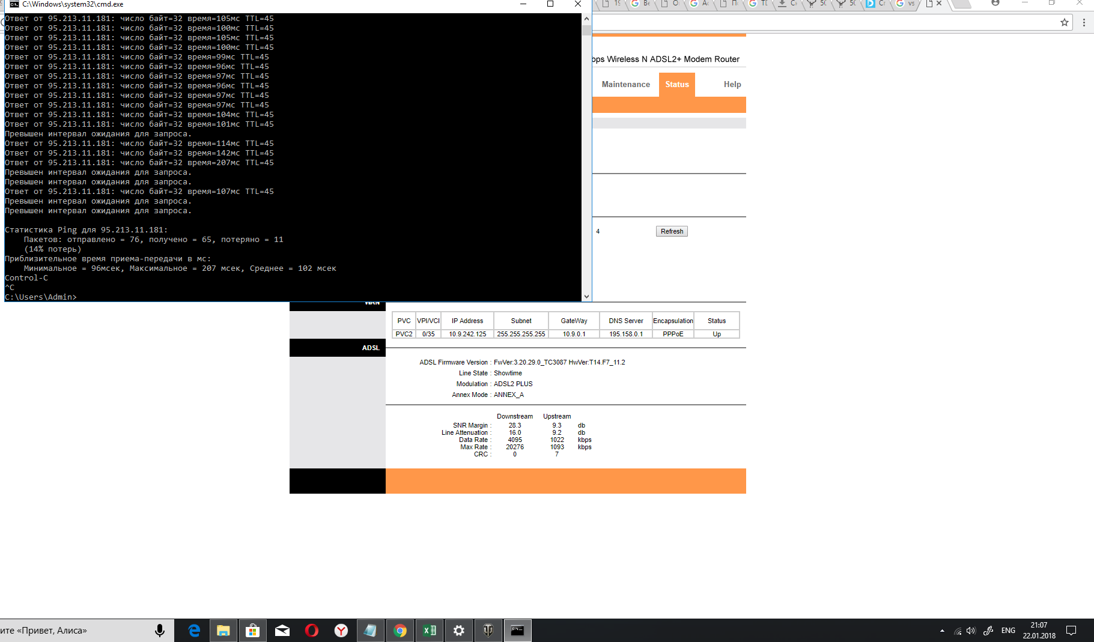1094x642 pixels.
Task: Switch to Excel in the taskbar
Action: (430, 631)
